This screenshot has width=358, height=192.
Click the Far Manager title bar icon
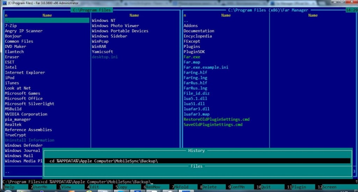click(4, 3)
